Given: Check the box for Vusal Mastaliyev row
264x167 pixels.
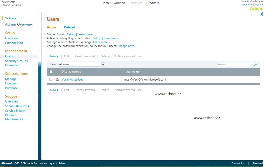Looking at the screenshot, I should (x=51, y=79).
